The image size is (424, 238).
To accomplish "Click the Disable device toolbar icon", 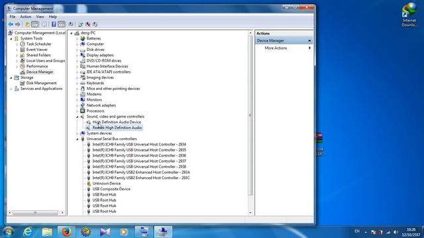I will [x=95, y=24].
